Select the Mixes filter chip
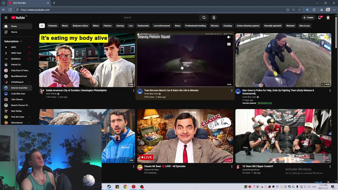The height and width of the screenshot is (190, 338). pyautogui.click(x=96, y=26)
